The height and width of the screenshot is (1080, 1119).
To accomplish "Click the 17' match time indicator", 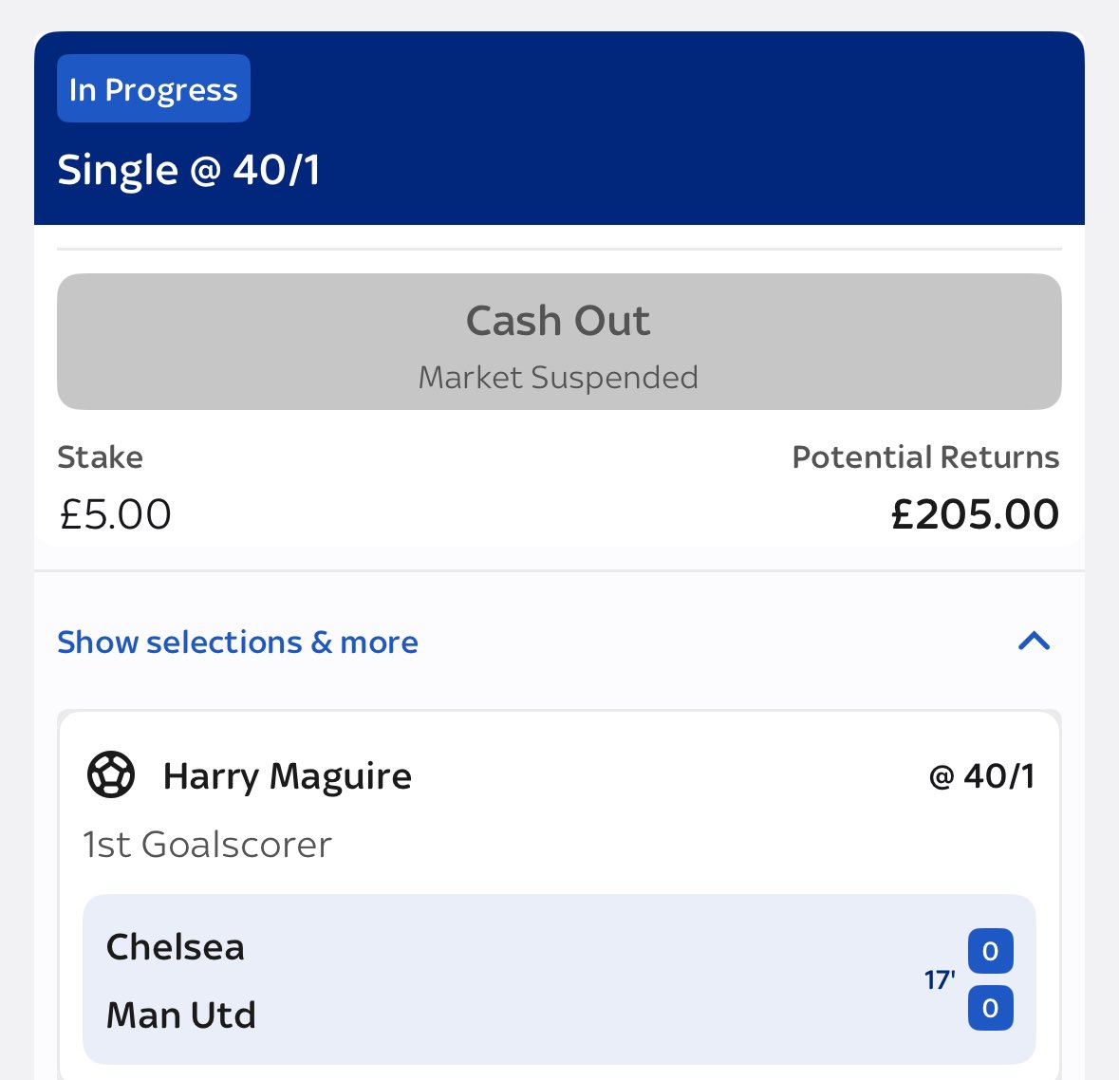I will click(x=940, y=980).
